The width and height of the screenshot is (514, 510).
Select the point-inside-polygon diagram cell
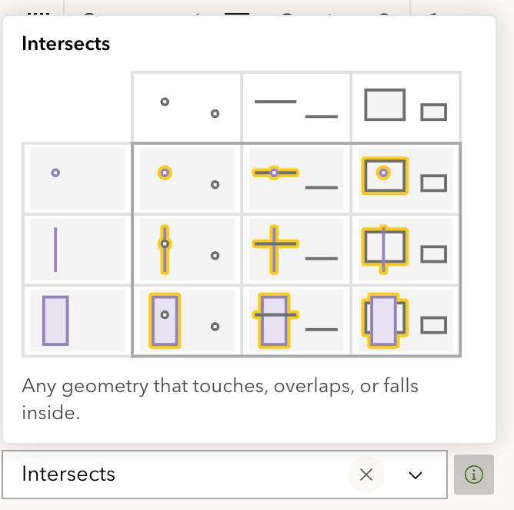tap(406, 179)
